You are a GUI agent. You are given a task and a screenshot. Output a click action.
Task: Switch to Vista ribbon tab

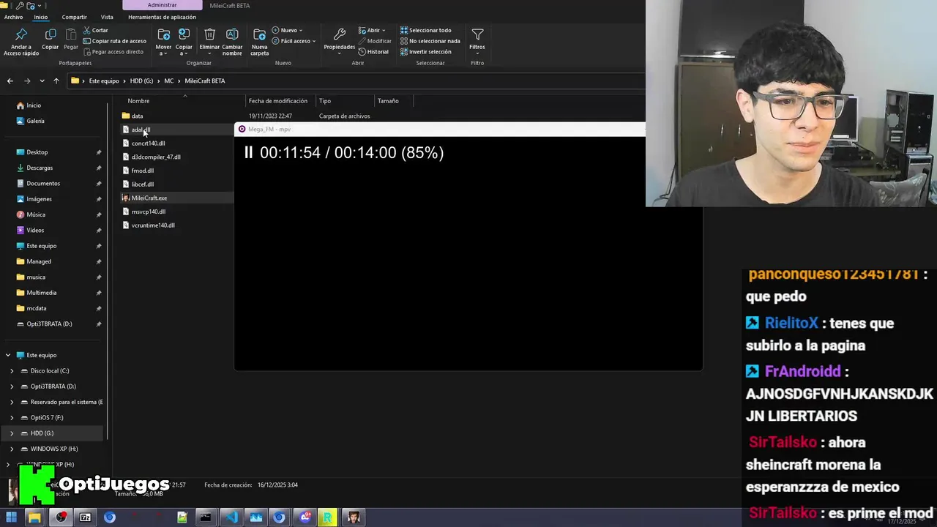(107, 17)
